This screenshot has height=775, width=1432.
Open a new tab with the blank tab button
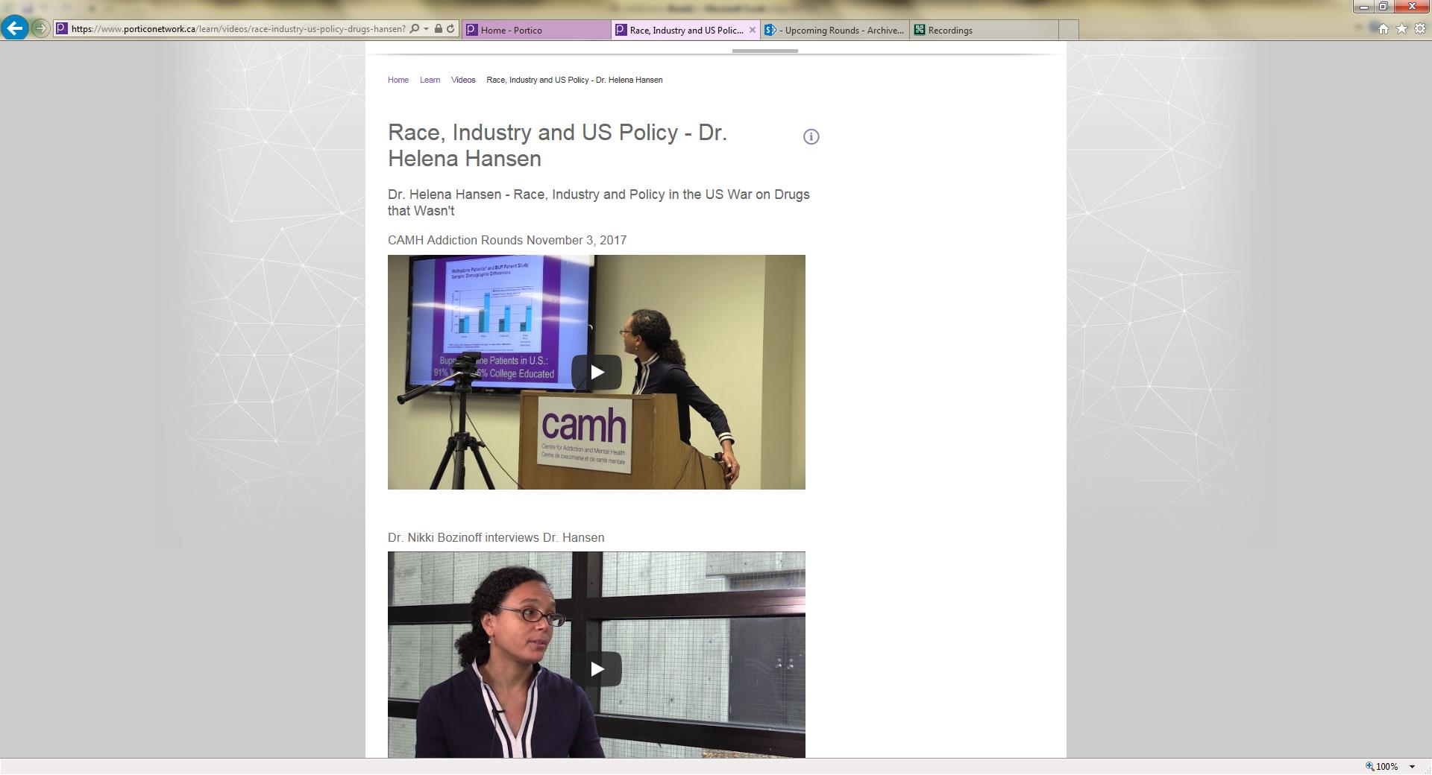coord(1068,31)
